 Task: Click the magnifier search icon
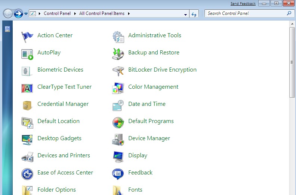(x=289, y=13)
